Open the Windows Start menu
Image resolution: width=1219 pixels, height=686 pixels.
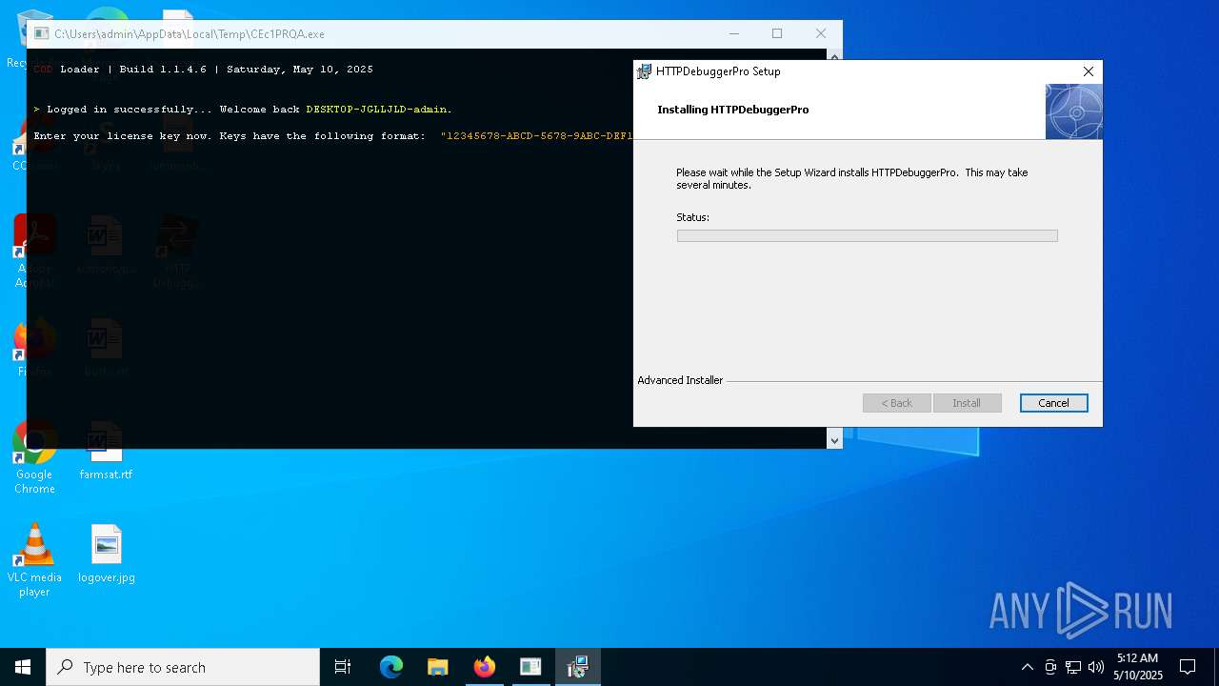tap(23, 667)
